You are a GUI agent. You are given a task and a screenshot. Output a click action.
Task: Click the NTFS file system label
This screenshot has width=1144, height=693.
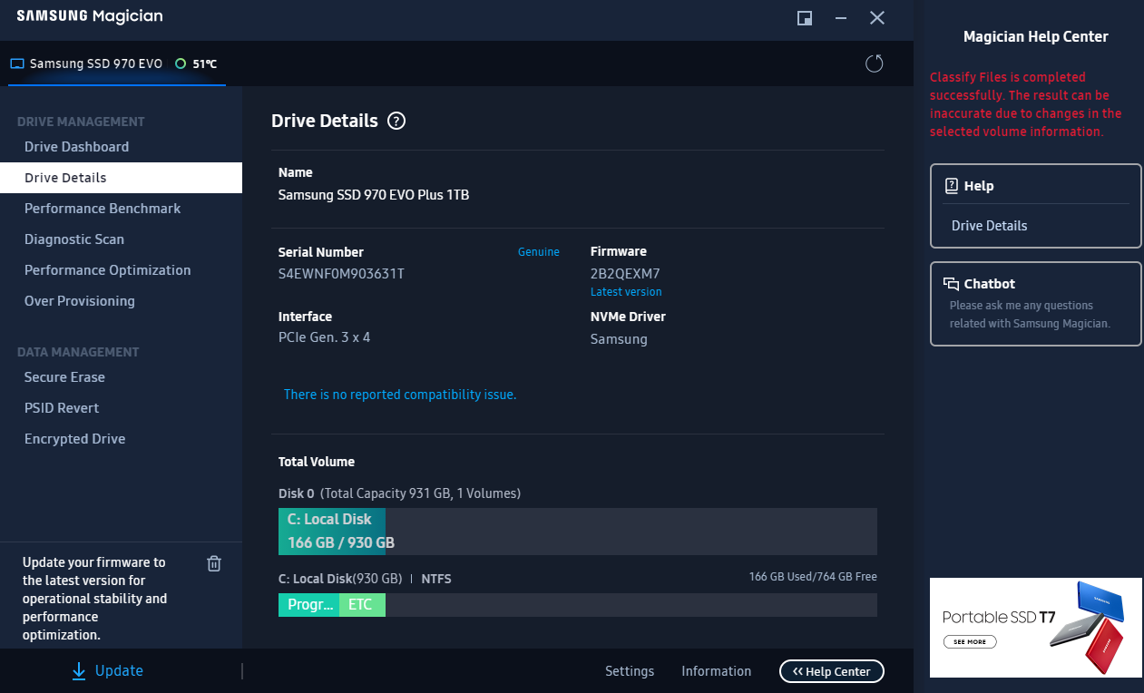436,579
